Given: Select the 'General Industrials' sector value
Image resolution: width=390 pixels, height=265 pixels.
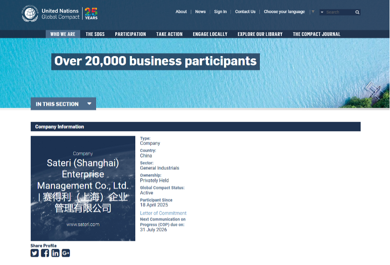Looking at the screenshot, I should 160,168.
